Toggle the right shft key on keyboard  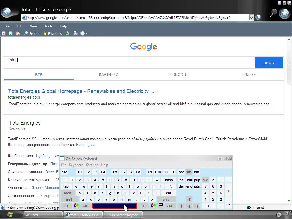click(166, 199)
